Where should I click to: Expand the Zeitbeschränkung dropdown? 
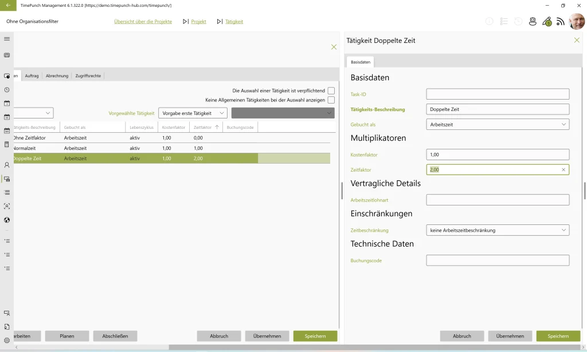498,230
